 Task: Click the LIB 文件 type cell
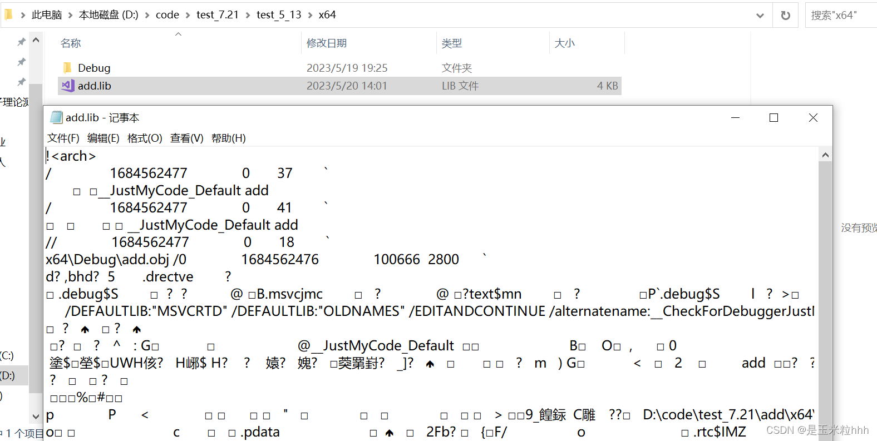(460, 86)
